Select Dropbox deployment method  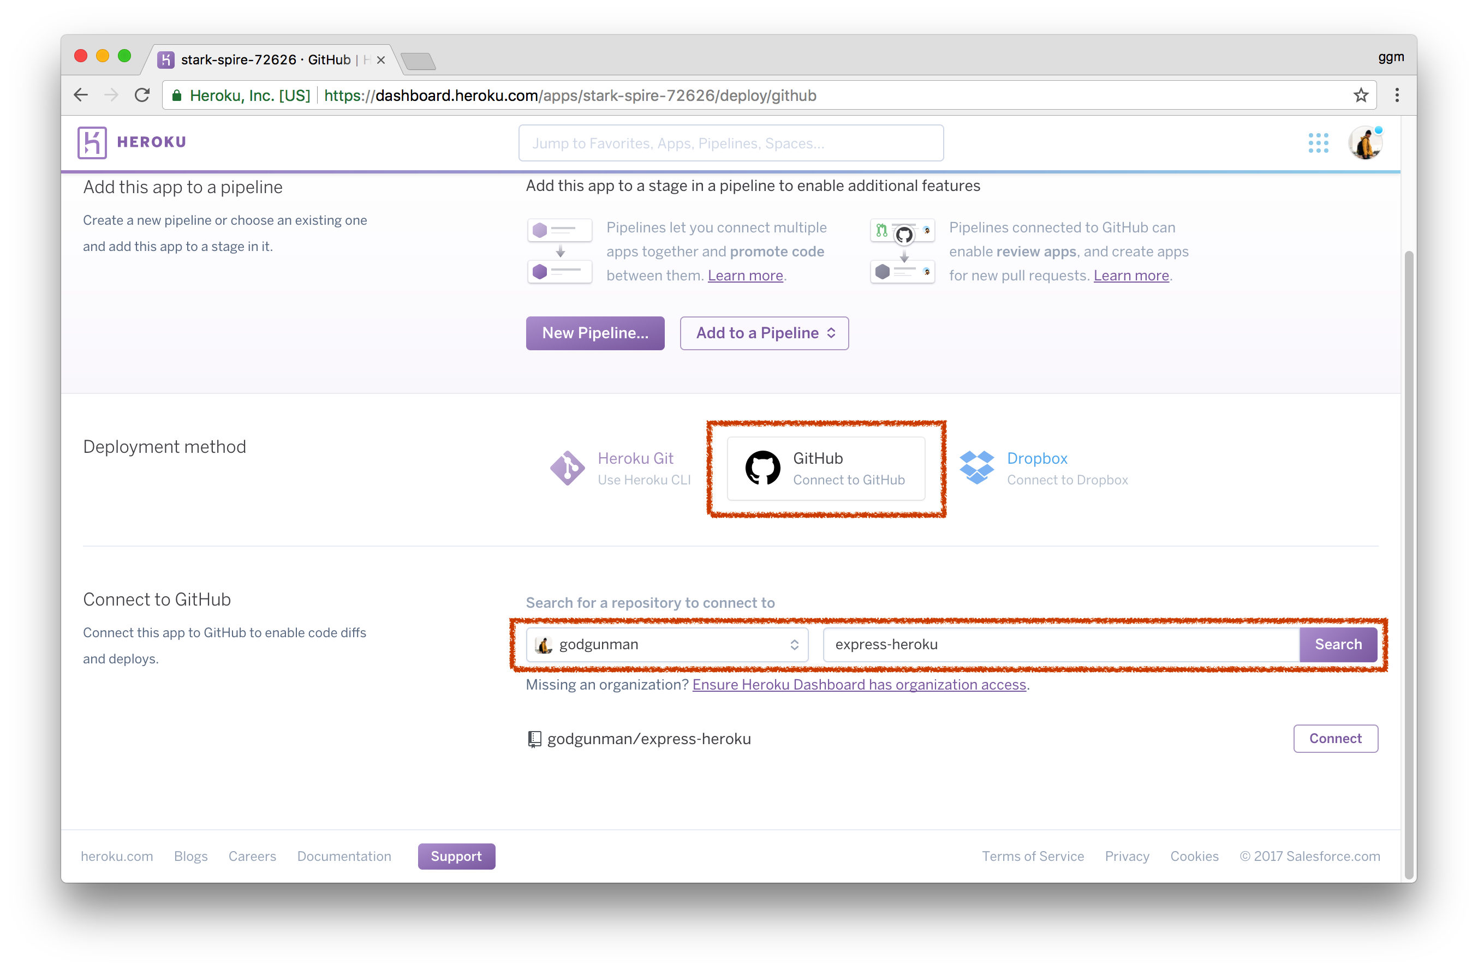1044,469
